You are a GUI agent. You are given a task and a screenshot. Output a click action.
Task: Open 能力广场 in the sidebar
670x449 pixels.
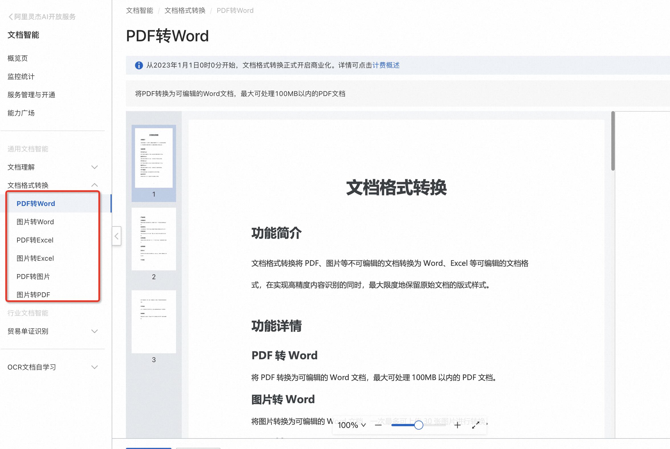click(21, 113)
